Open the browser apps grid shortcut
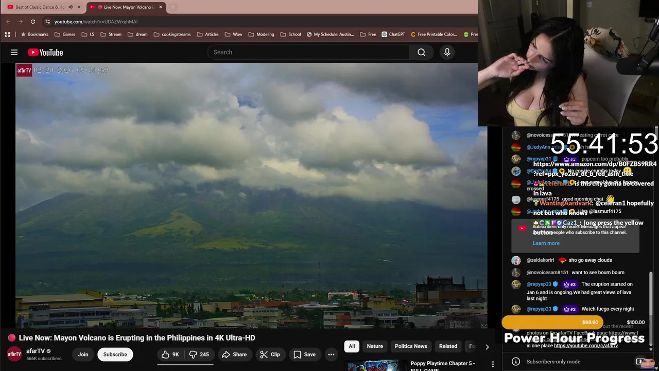This screenshot has height=371, width=659. (x=7, y=35)
